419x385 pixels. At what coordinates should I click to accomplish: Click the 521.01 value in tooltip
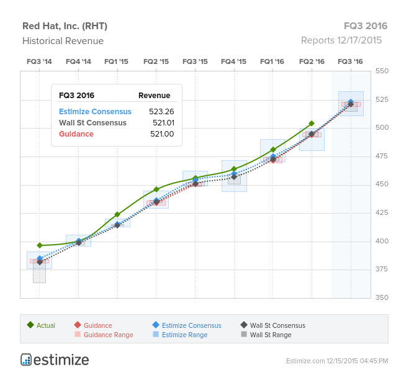coord(163,123)
